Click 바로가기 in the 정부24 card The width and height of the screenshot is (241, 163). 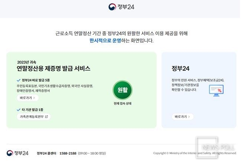[x=182, y=117]
